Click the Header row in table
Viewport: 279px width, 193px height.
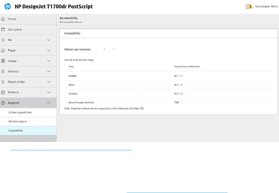click(x=168, y=76)
